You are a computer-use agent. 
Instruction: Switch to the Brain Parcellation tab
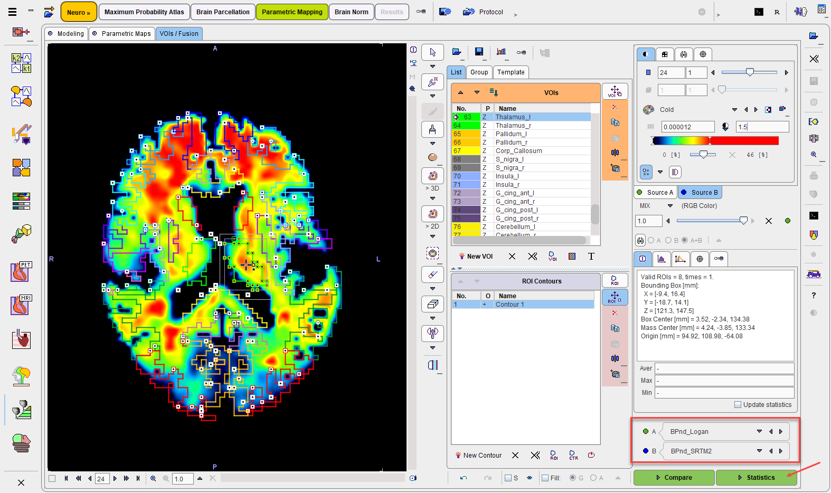tap(223, 12)
